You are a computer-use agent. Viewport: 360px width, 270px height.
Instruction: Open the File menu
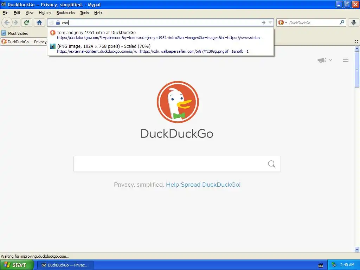[5, 13]
